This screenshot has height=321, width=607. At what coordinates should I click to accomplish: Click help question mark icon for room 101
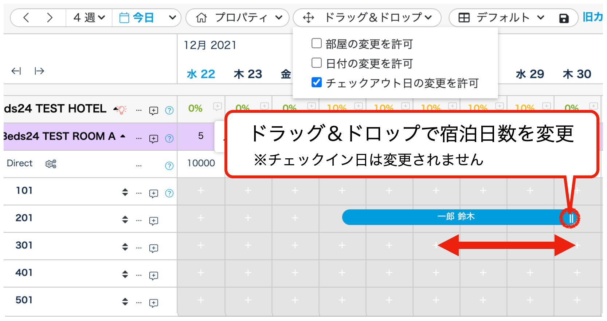pyautogui.click(x=169, y=193)
